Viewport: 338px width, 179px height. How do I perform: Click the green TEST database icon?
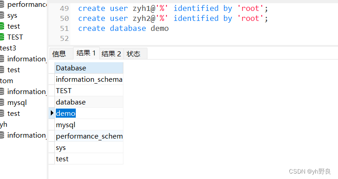tap(2, 37)
